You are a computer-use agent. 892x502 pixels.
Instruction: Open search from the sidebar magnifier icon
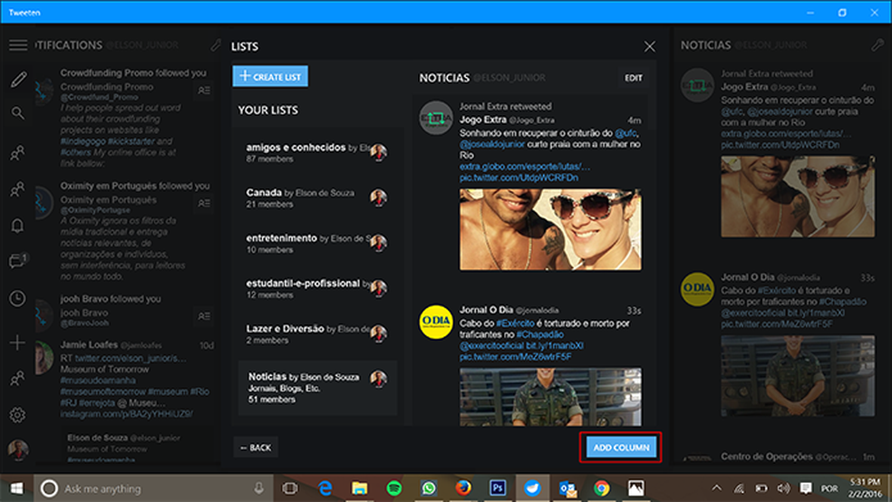(17, 113)
